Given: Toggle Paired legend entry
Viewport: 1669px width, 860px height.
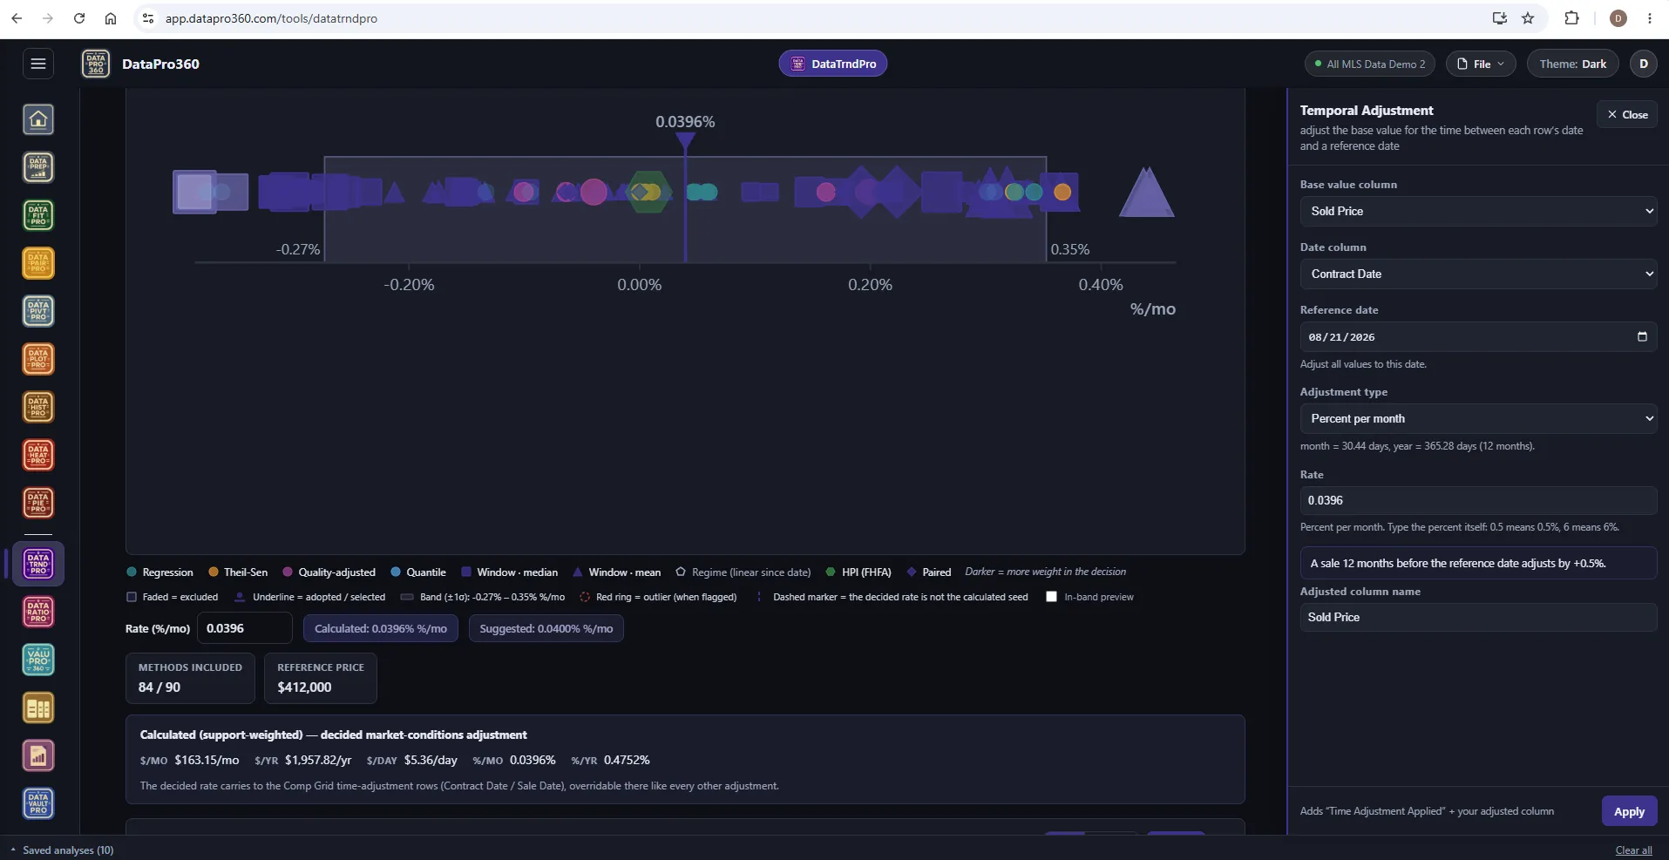Looking at the screenshot, I should [x=929, y=572].
